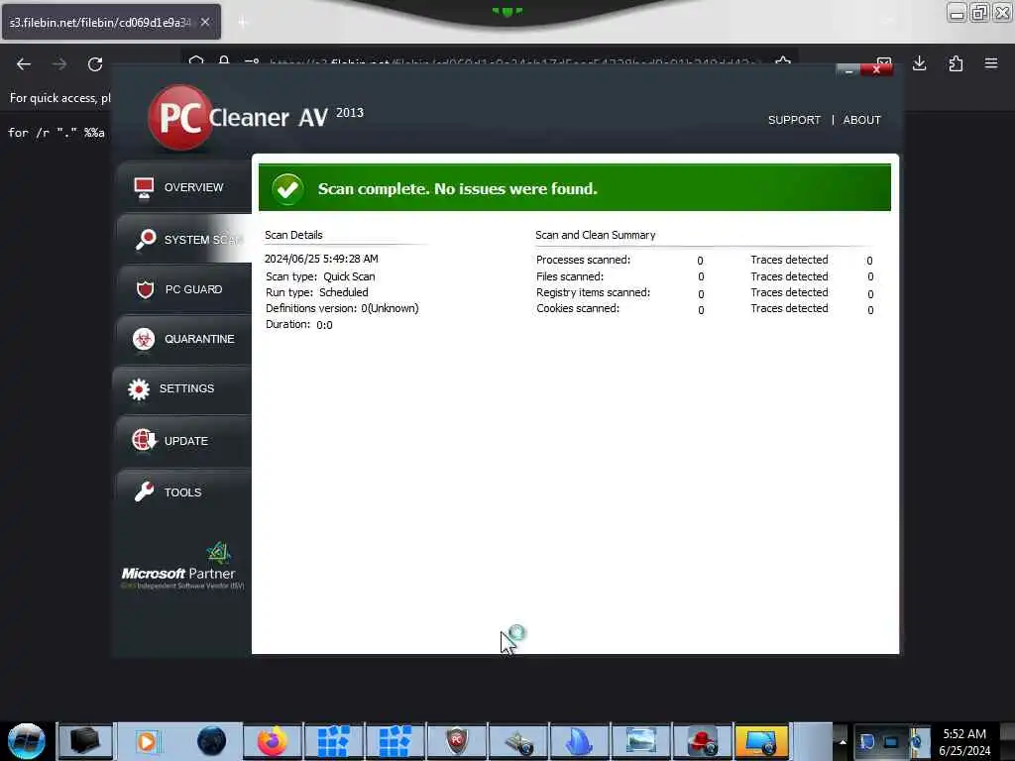Image resolution: width=1015 pixels, height=761 pixels.
Task: Click the Duration 0:0 text
Action: pyautogui.click(x=299, y=324)
